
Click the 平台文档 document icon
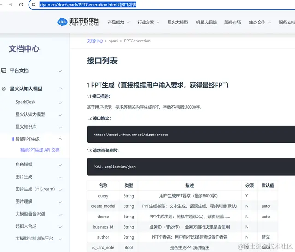point(4,70)
